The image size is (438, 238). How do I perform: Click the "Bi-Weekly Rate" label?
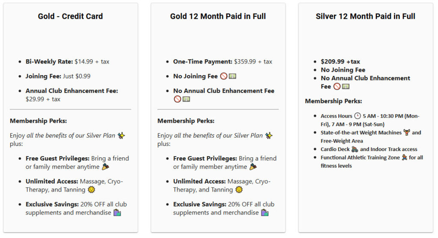point(49,61)
